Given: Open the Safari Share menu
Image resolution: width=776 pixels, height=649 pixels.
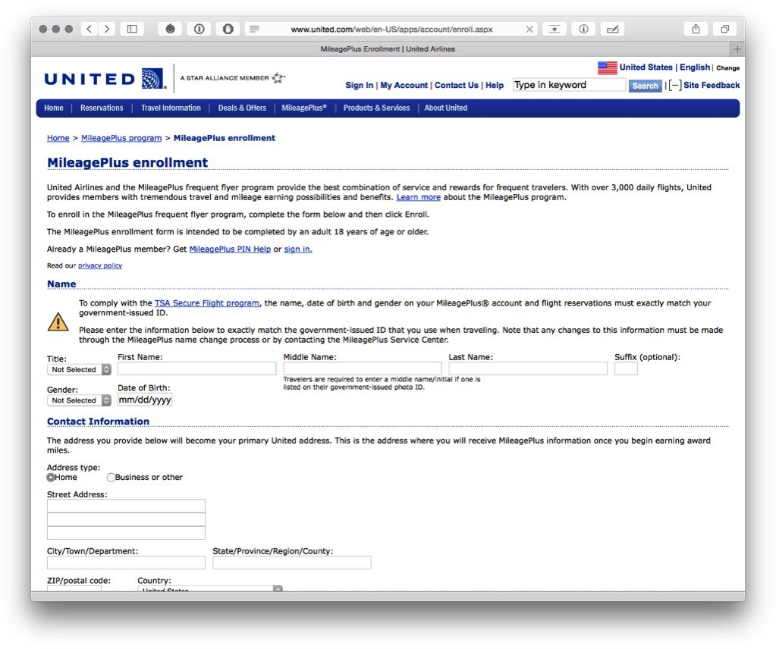Looking at the screenshot, I should point(696,29).
